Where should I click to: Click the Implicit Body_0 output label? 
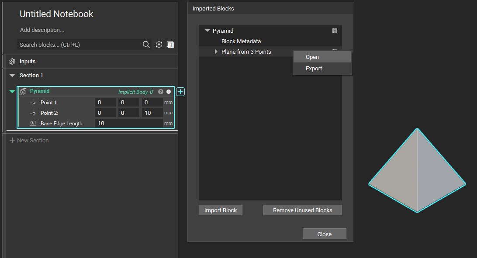click(x=135, y=92)
